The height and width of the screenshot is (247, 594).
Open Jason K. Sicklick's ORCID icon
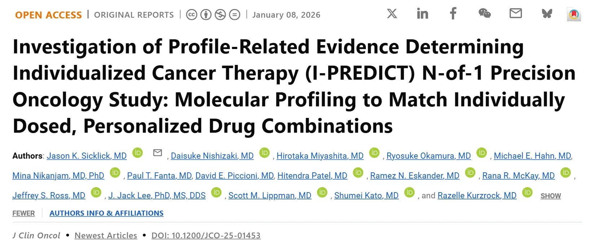(x=137, y=153)
